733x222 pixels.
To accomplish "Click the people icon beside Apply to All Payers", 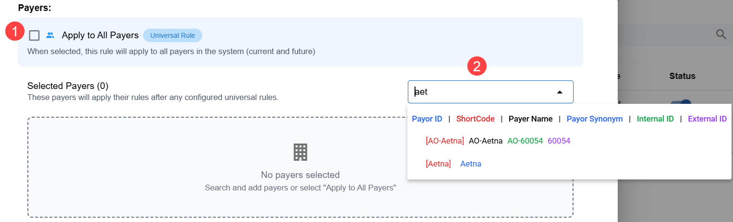I will pyautogui.click(x=50, y=35).
